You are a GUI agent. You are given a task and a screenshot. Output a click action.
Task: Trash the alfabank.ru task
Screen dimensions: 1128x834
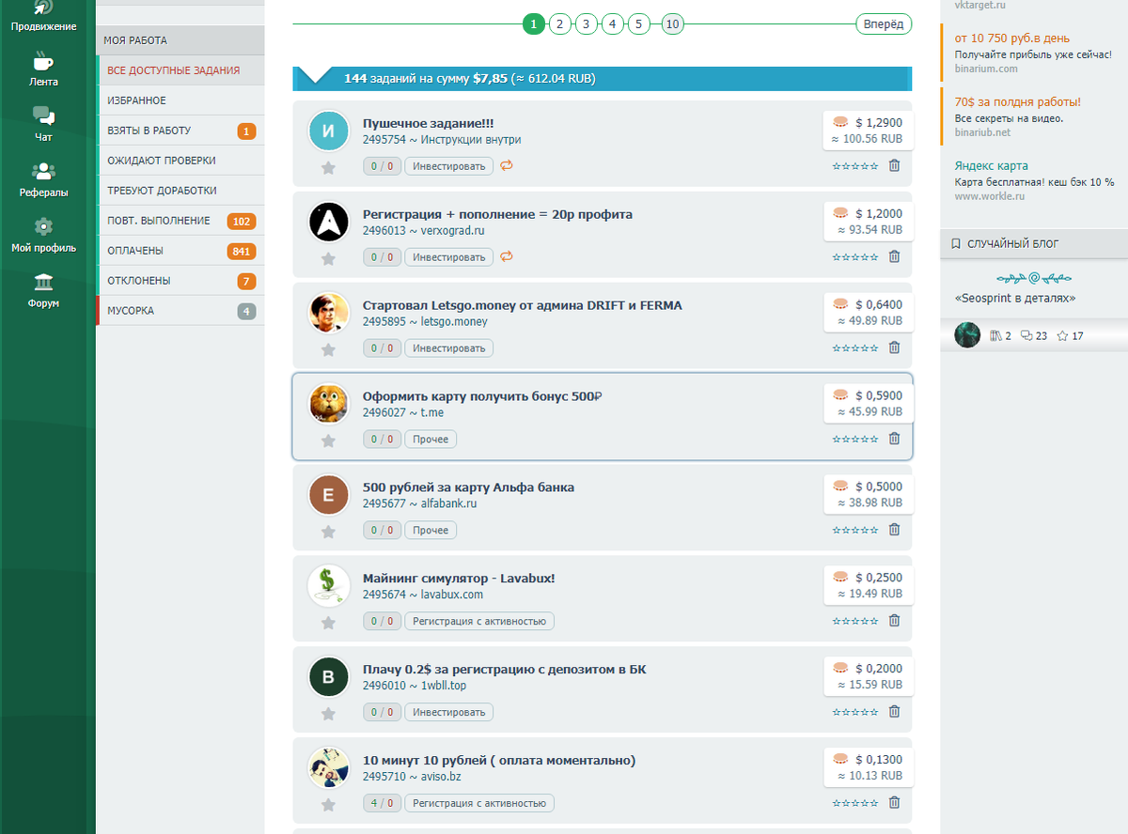pos(894,530)
